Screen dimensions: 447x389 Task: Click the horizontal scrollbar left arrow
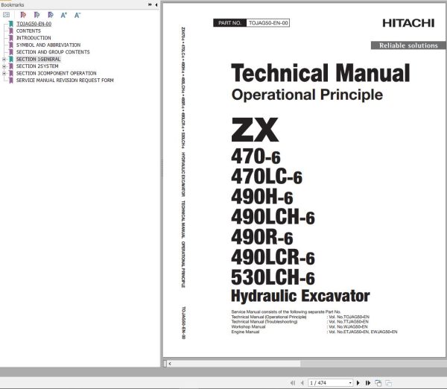pyautogui.click(x=170, y=364)
